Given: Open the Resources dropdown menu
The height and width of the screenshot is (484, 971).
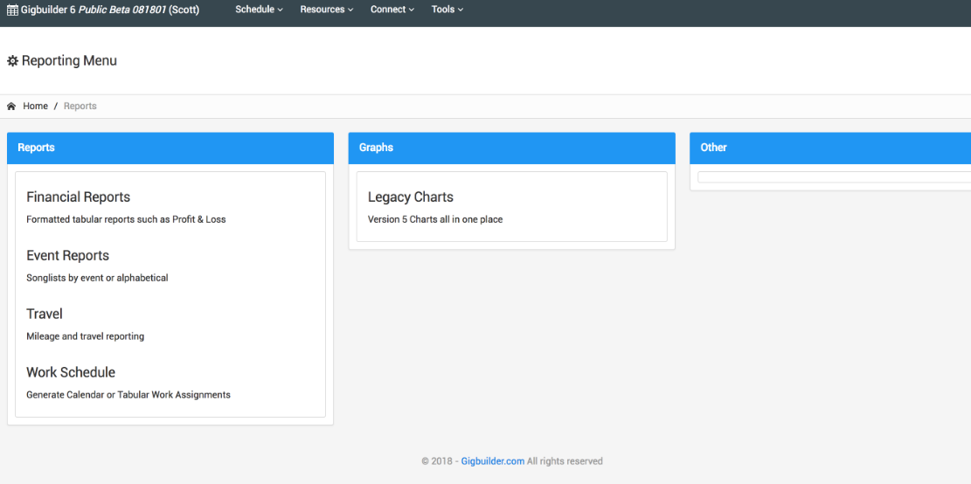Looking at the screenshot, I should click(x=326, y=10).
